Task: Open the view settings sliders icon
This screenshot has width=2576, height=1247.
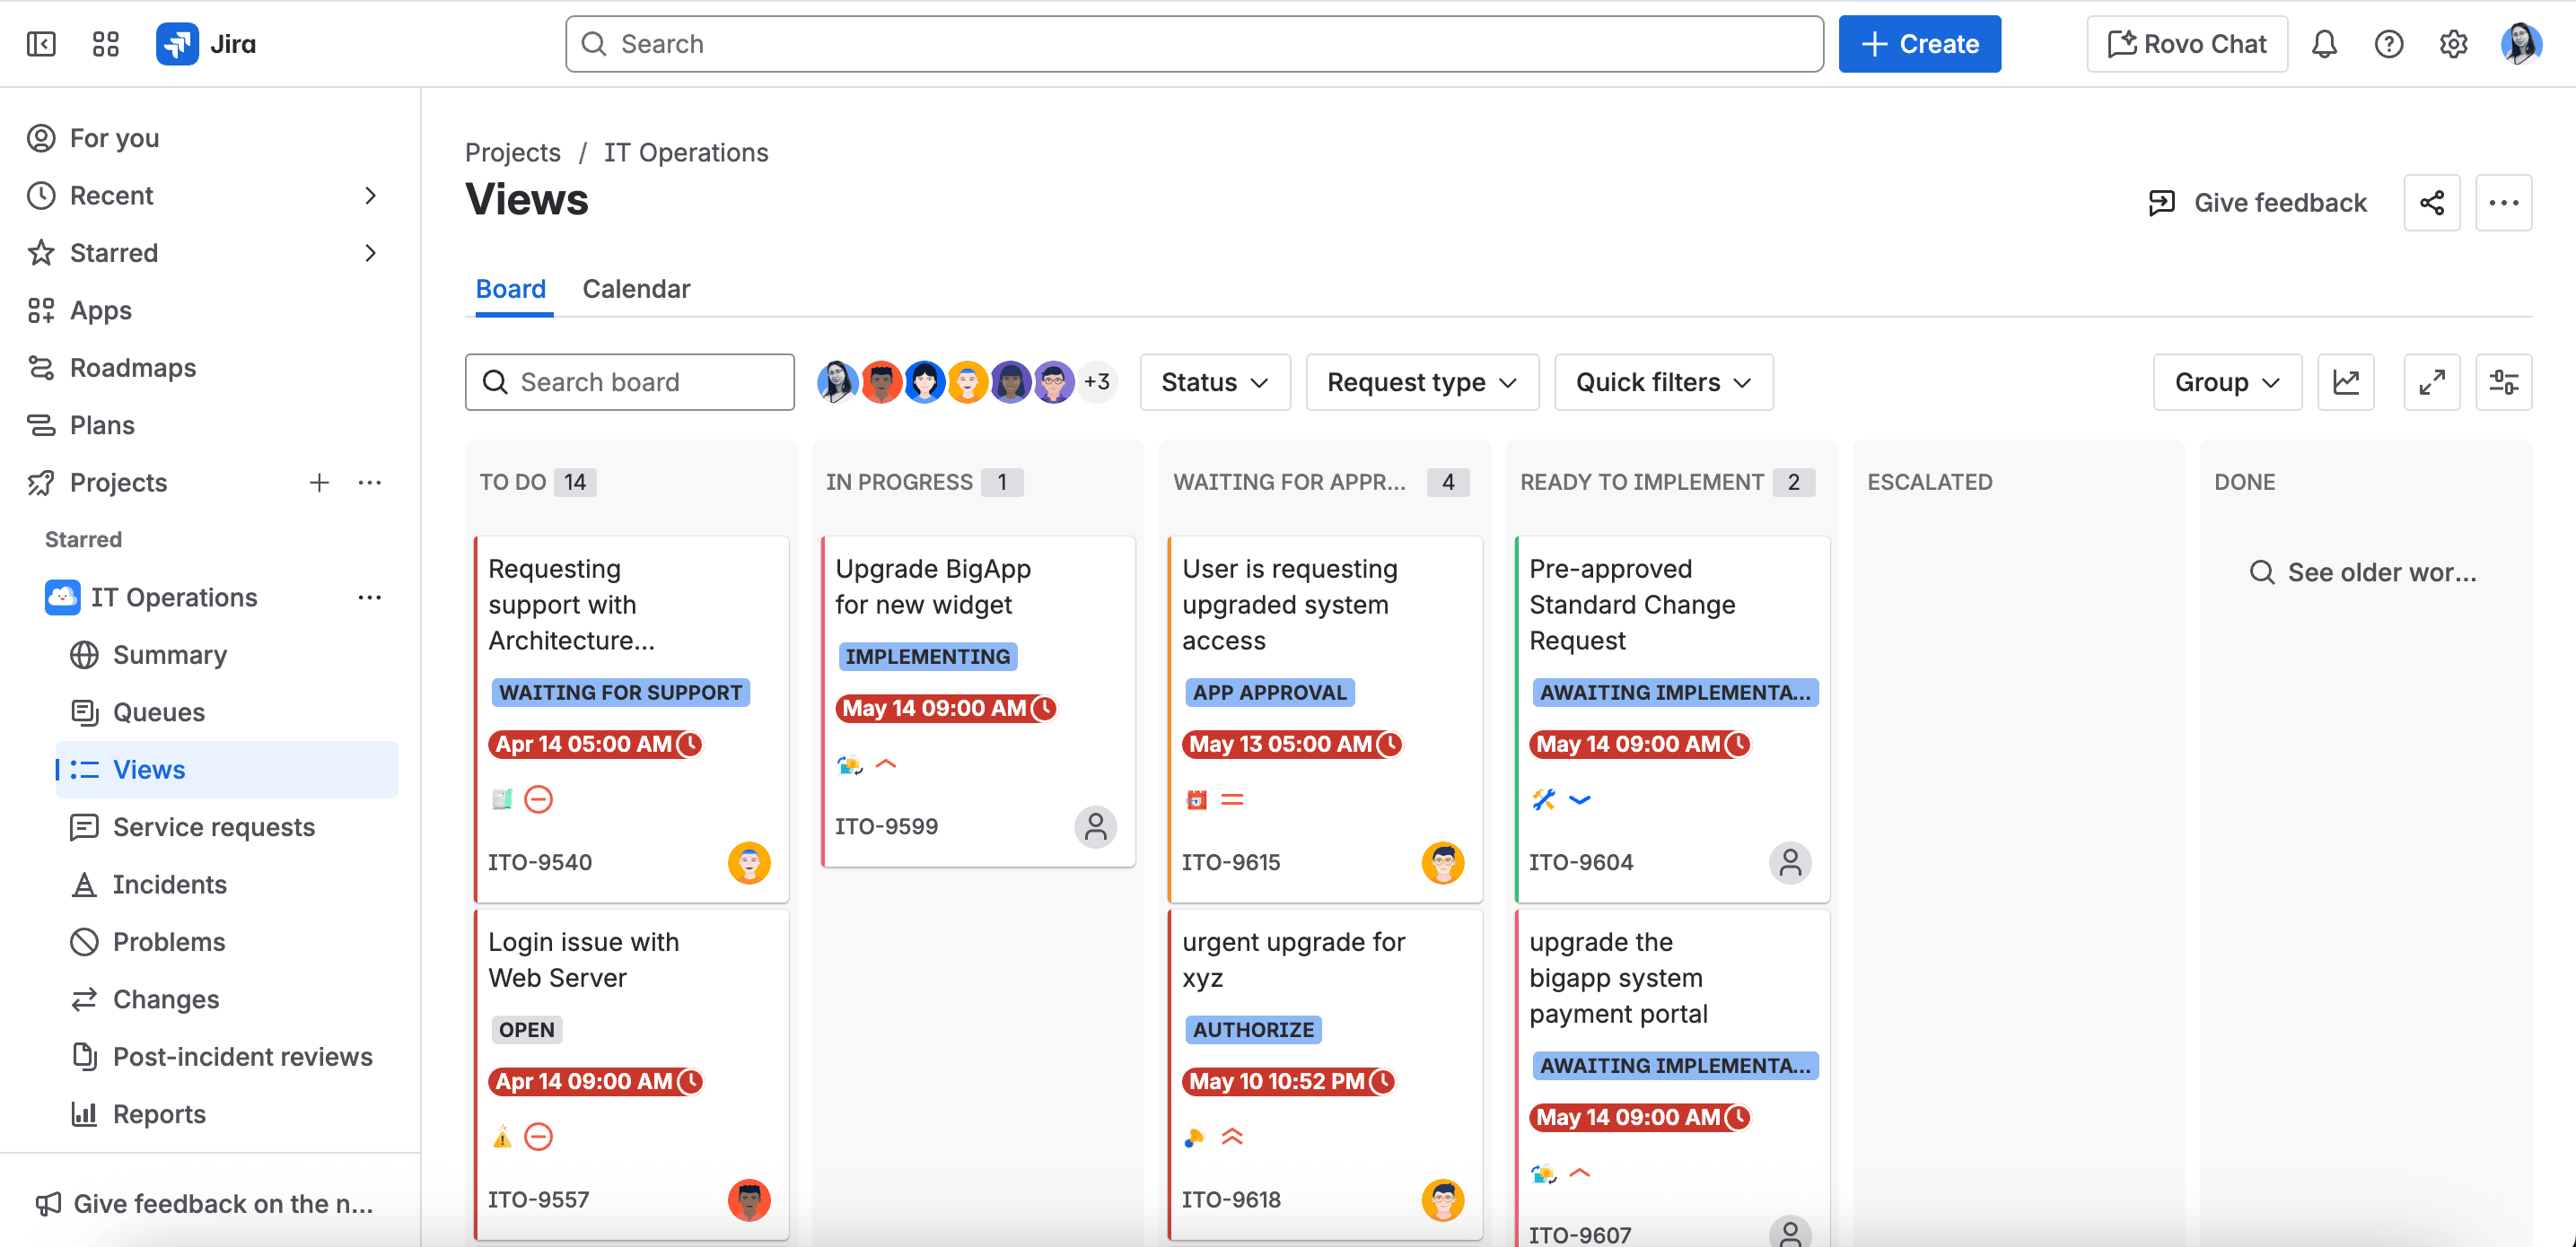Action: 2503,381
